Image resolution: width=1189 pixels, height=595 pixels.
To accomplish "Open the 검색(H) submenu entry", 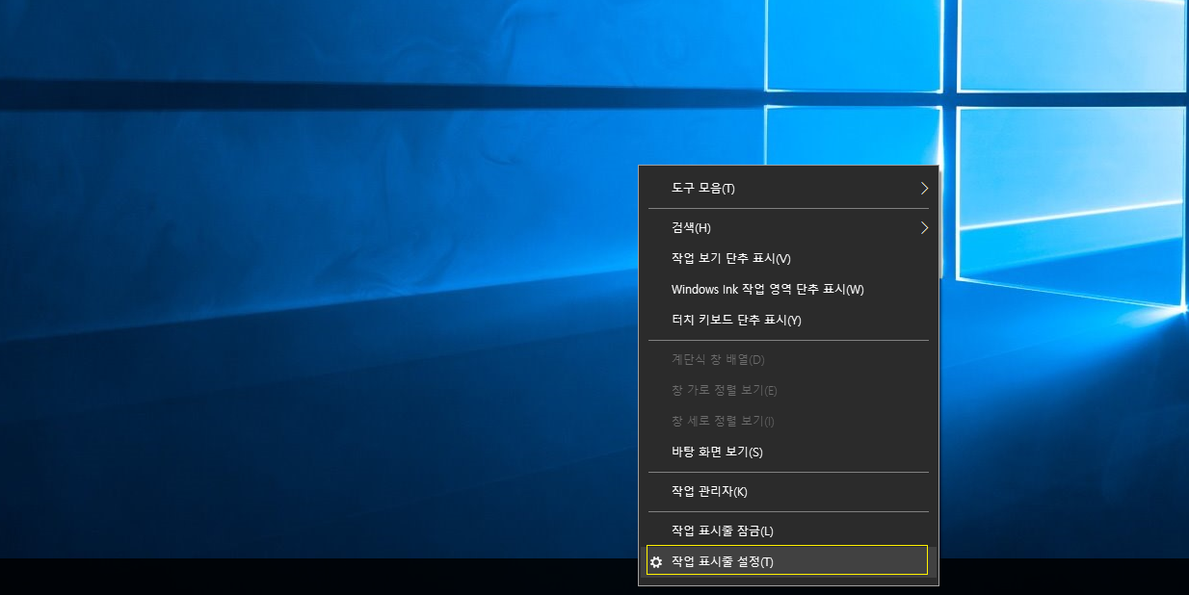I will point(787,227).
